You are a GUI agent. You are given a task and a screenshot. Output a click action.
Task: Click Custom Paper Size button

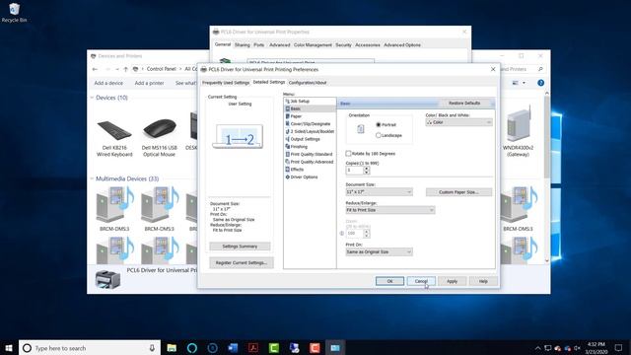point(458,192)
